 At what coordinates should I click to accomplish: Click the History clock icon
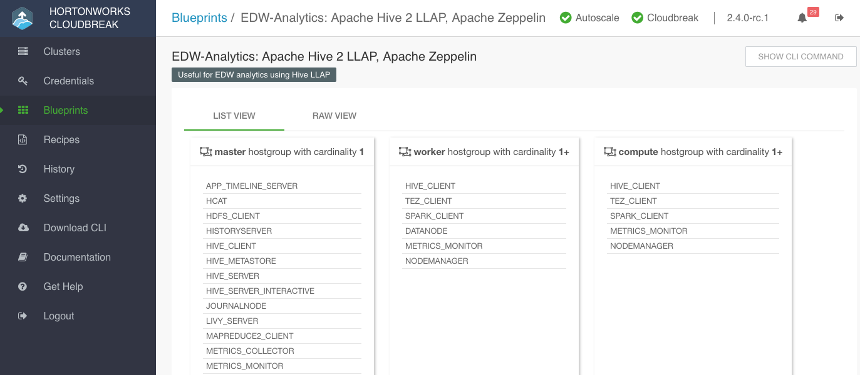coord(23,169)
